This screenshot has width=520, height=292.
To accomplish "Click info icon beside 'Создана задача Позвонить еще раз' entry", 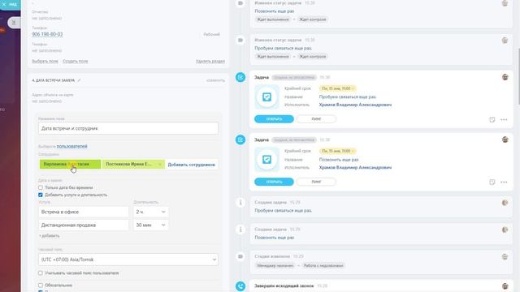I will pos(240,230).
